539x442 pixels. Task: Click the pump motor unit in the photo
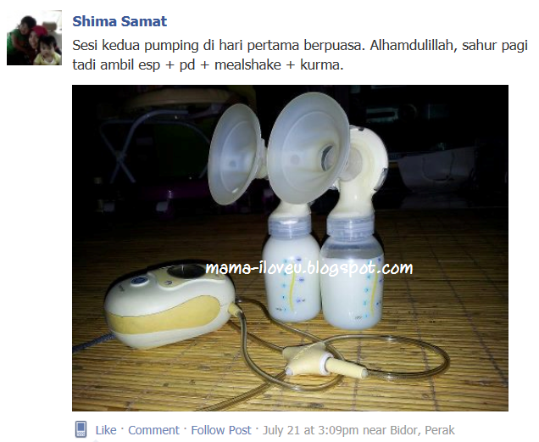tap(169, 305)
